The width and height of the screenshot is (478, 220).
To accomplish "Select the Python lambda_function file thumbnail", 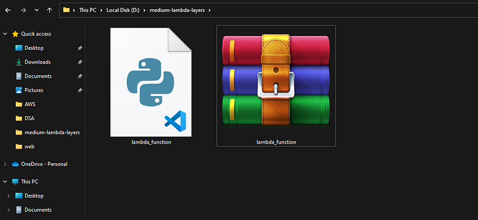I will (x=151, y=82).
